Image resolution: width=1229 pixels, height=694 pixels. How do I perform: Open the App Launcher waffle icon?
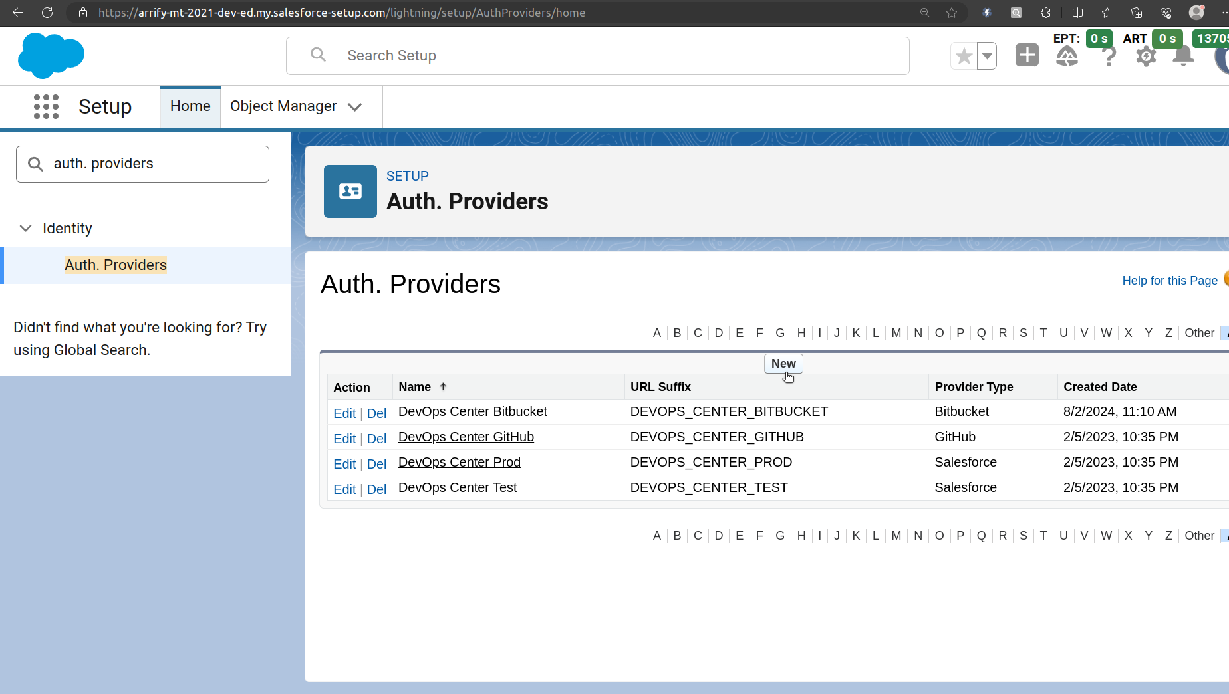45,106
